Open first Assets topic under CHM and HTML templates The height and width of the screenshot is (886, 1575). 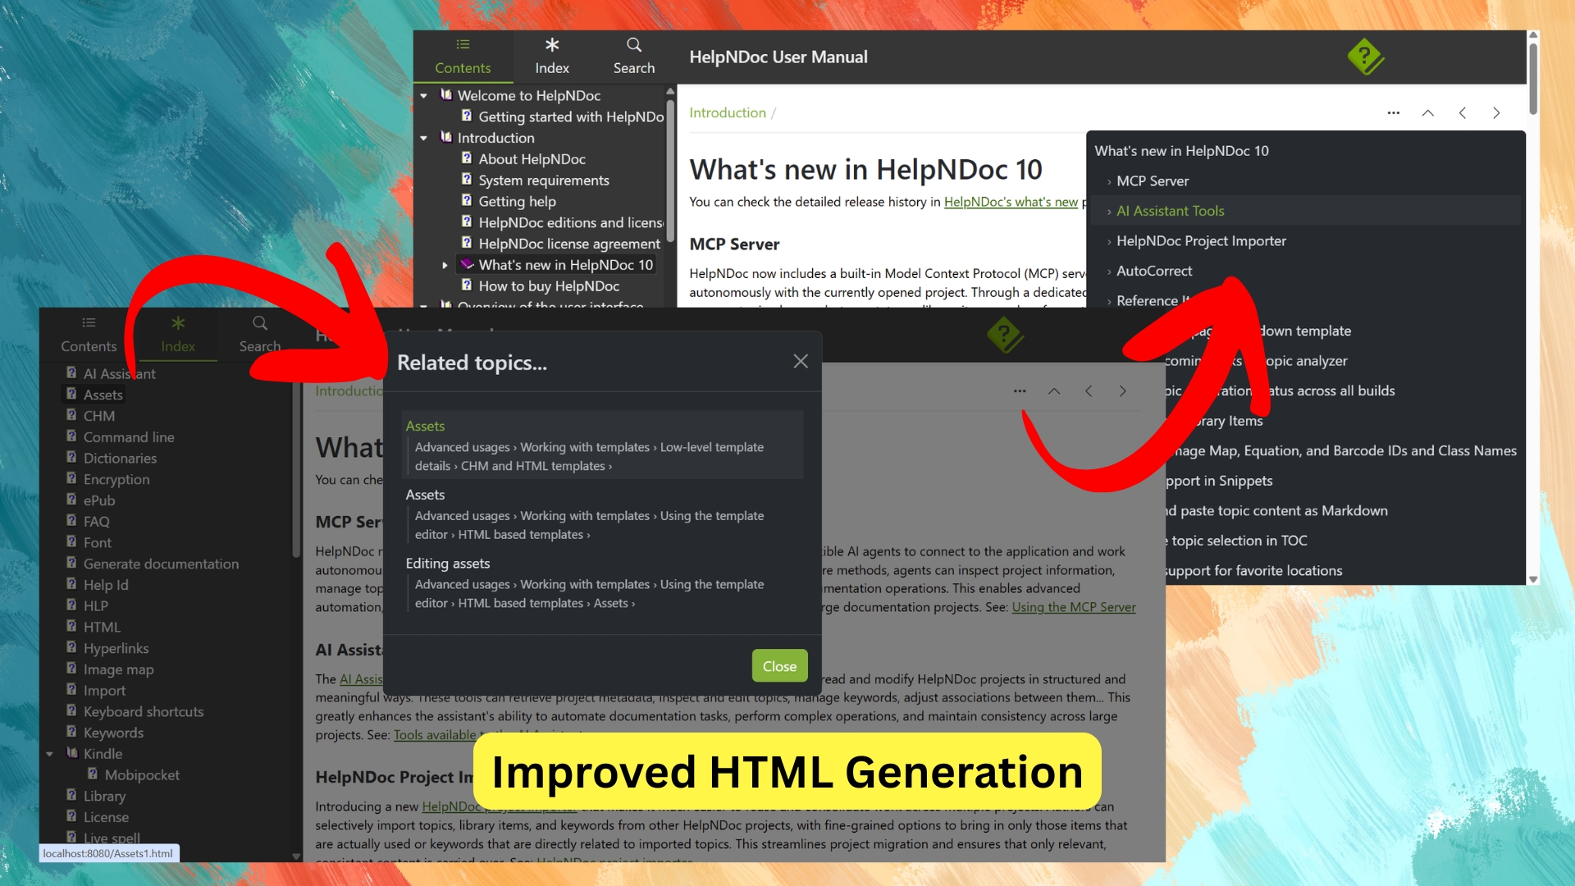pyautogui.click(x=602, y=445)
